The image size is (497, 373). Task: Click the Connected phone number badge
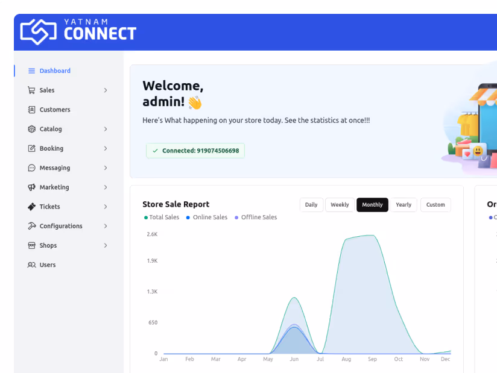click(195, 150)
